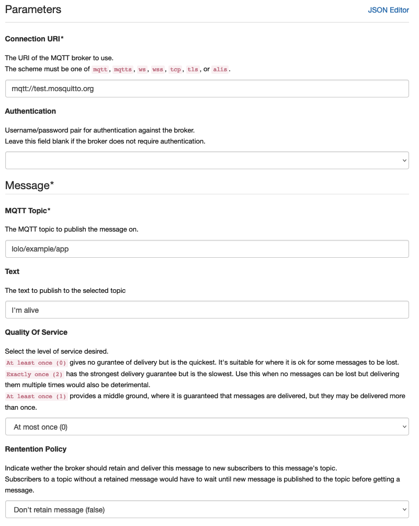Open the JSON Editor

coord(389,9)
